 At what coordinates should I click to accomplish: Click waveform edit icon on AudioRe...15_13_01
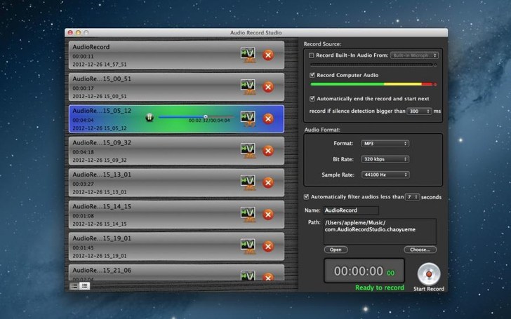246,182
